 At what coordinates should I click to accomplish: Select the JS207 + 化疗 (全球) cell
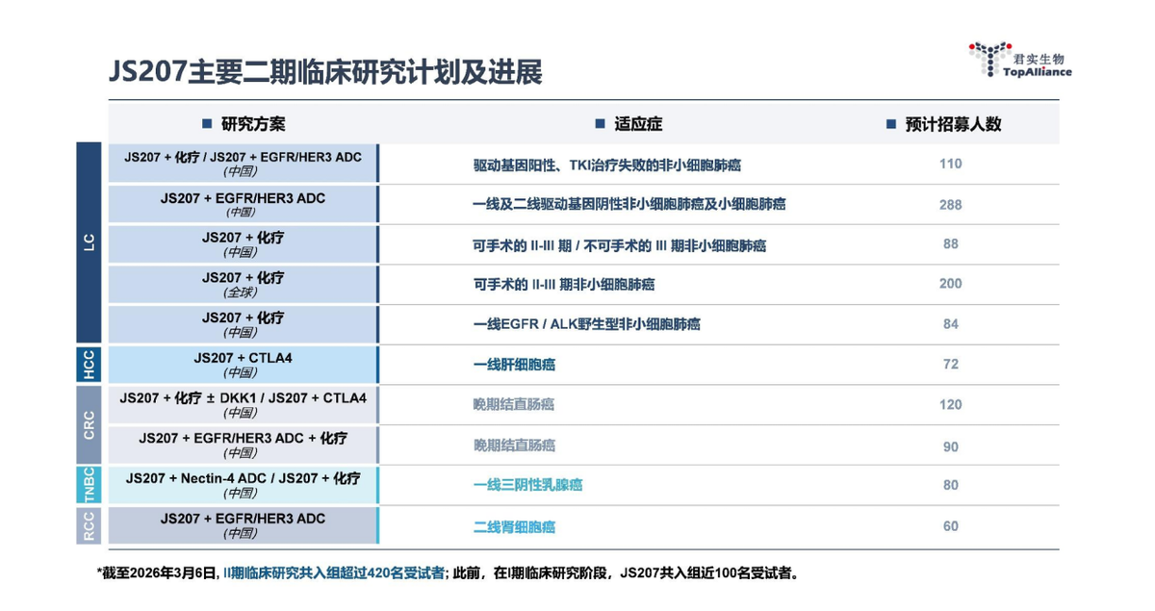tap(243, 284)
